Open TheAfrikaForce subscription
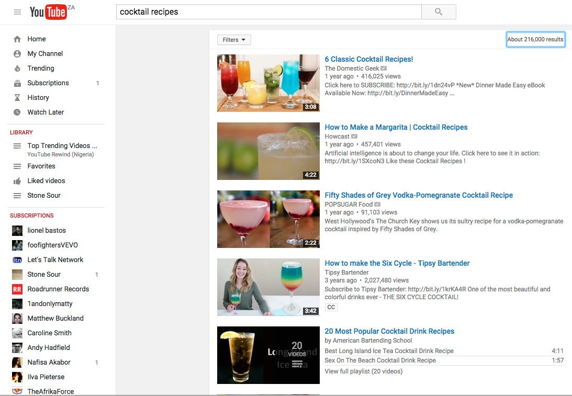Screen dimensions: 572x396 click(51, 391)
